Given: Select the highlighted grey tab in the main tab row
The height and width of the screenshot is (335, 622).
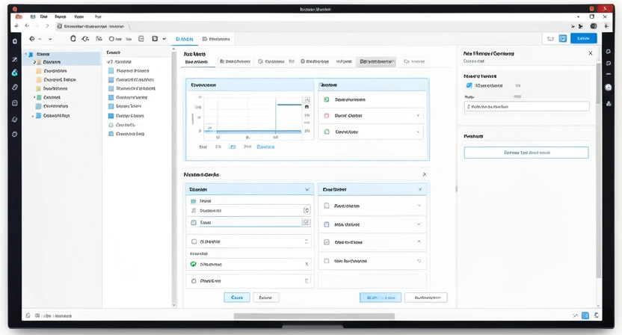Looking at the screenshot, I should tap(376, 62).
